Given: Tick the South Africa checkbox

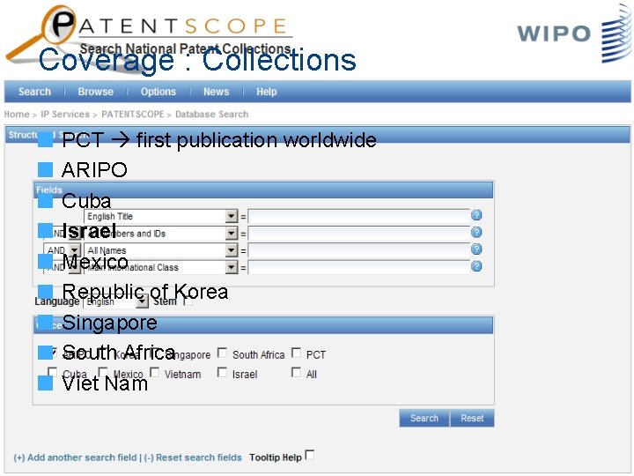Looking at the screenshot, I should (x=222, y=353).
